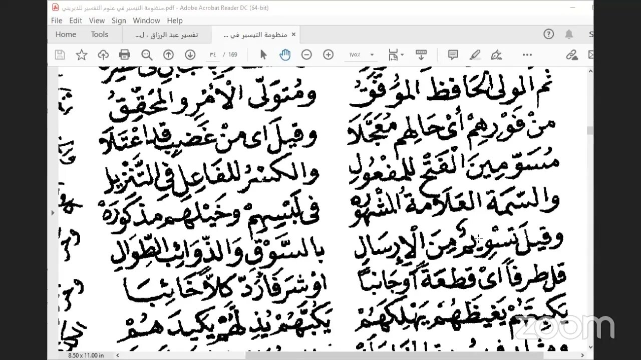Share a link to this file
The width and height of the screenshot is (641, 360).
tap(571, 55)
